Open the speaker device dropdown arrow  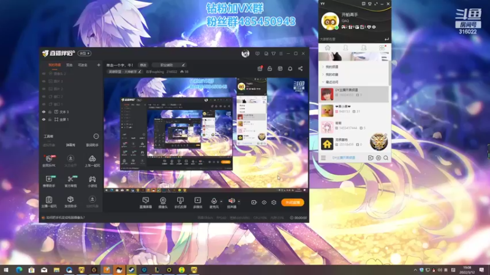coord(239,202)
